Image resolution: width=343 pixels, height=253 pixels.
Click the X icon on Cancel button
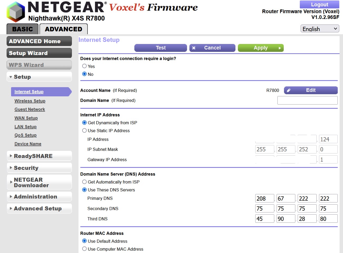point(194,48)
